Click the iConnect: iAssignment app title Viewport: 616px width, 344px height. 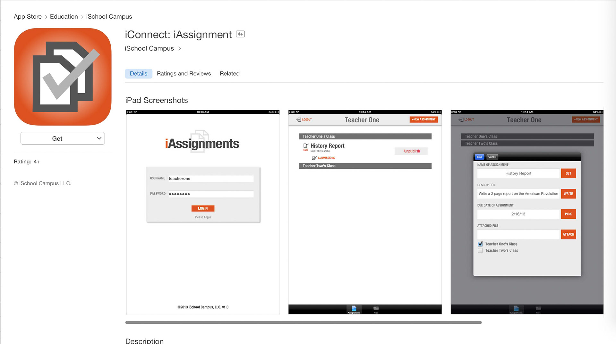click(x=178, y=35)
